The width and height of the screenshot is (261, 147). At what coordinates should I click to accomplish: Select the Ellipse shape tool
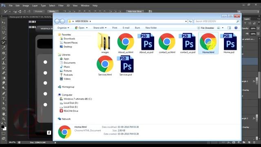[x=4, y=109]
